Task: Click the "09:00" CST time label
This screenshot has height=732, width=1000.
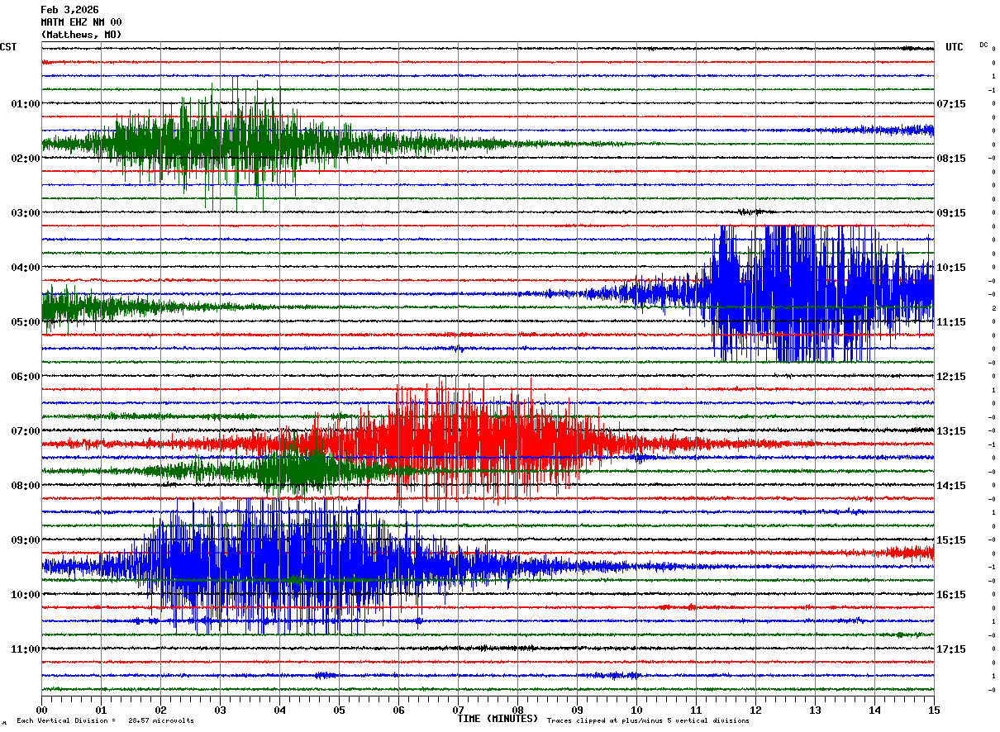Action: [26, 540]
